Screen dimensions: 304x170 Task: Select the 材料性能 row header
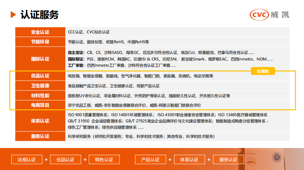click(x=40, y=96)
